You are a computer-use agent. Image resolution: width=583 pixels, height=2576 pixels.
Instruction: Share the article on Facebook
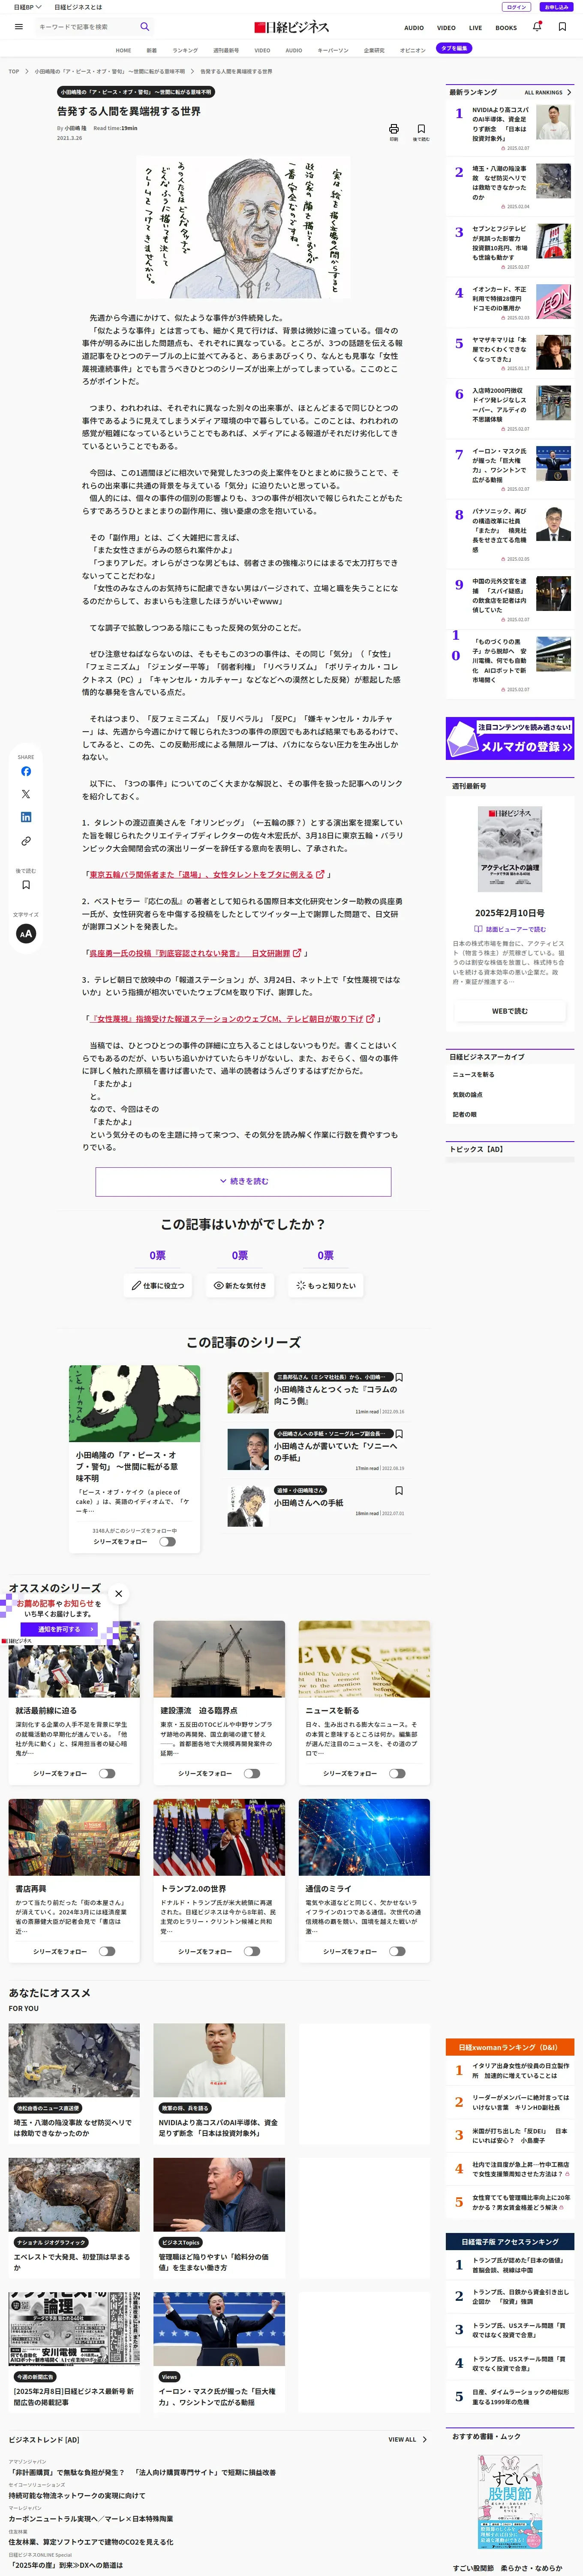point(26,771)
